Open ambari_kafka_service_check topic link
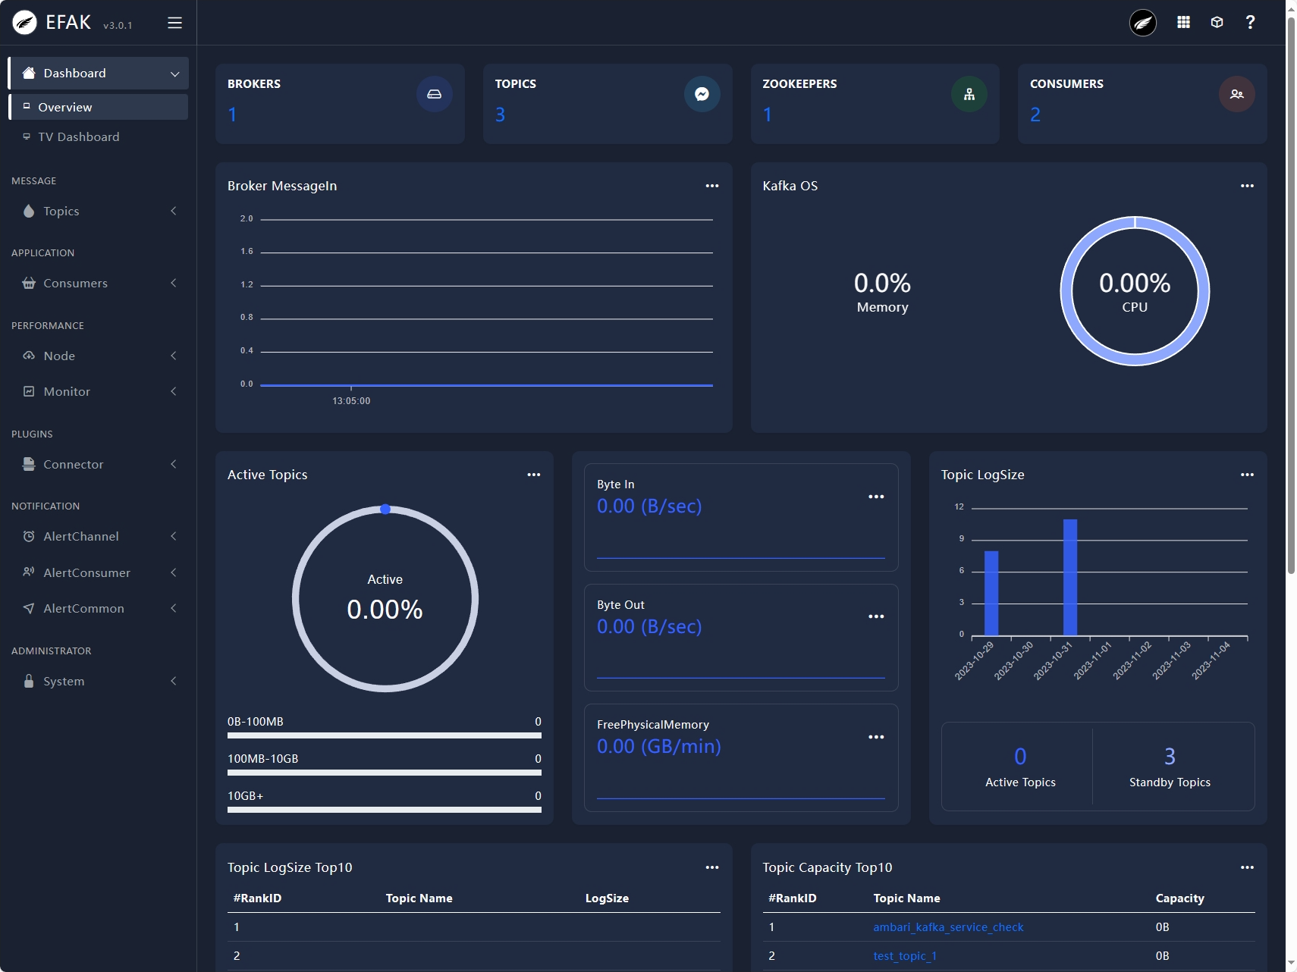Screen dimensions: 1297x972 click(948, 927)
